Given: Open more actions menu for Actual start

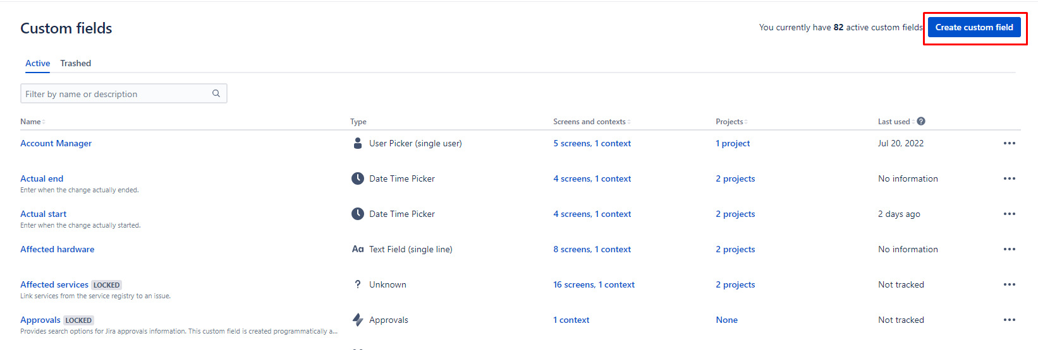Looking at the screenshot, I should [x=1009, y=214].
